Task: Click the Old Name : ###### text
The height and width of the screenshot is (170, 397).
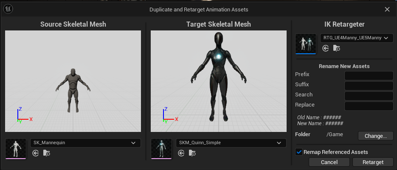Action: (319, 118)
